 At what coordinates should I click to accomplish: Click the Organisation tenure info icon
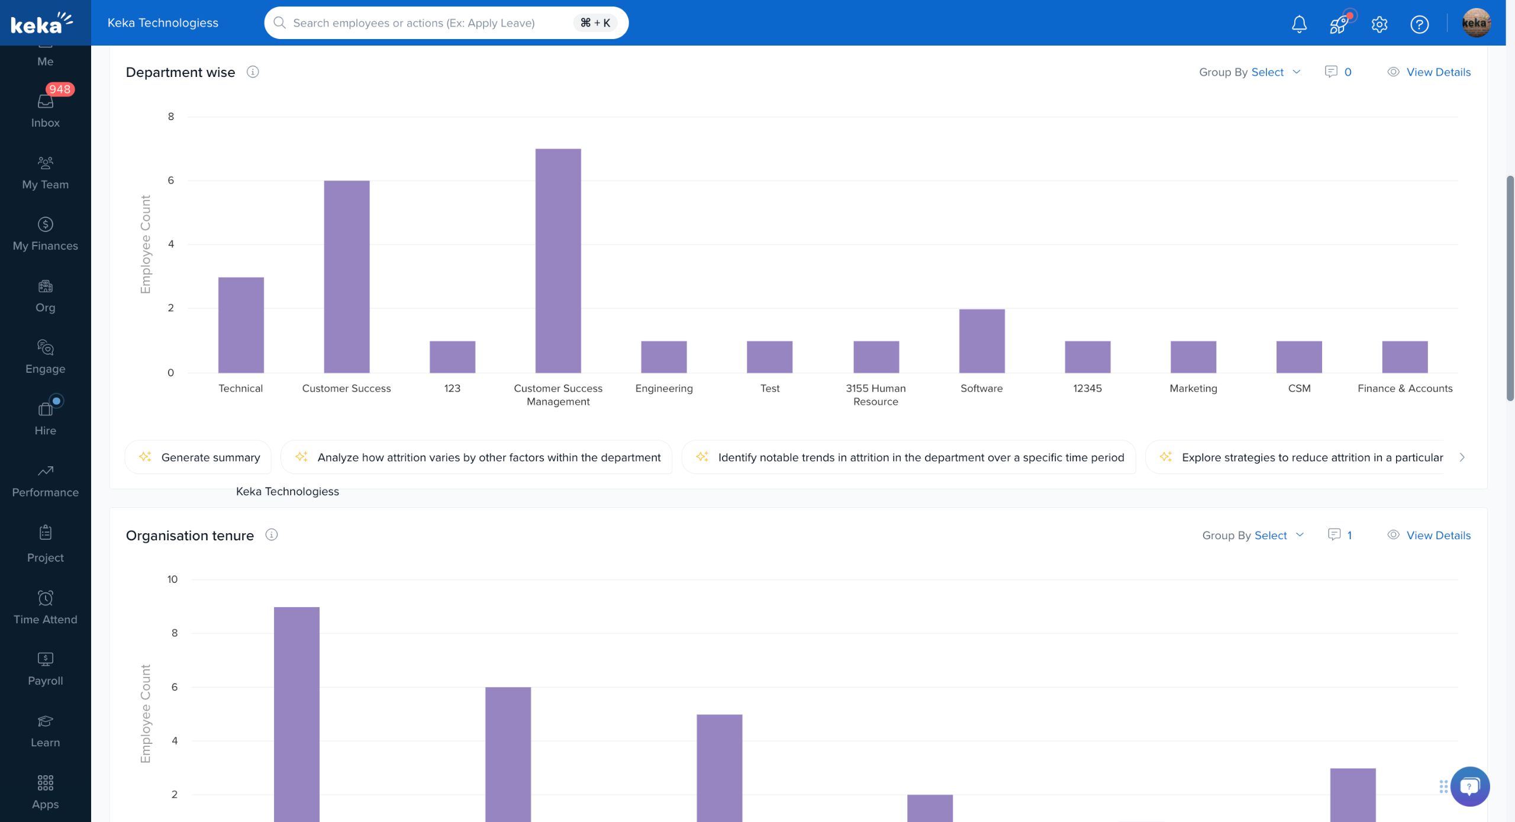pyautogui.click(x=272, y=534)
